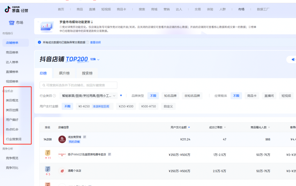Click the chart illustration in update banner
This screenshot has height=186, width=296.
[47, 26]
